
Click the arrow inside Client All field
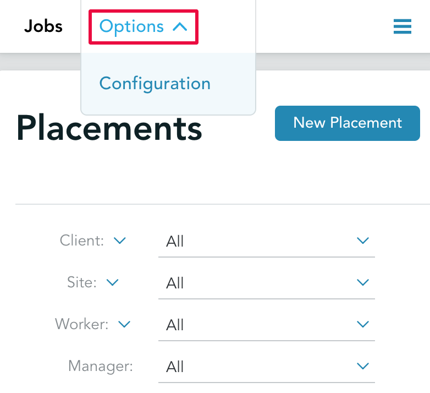[363, 241]
